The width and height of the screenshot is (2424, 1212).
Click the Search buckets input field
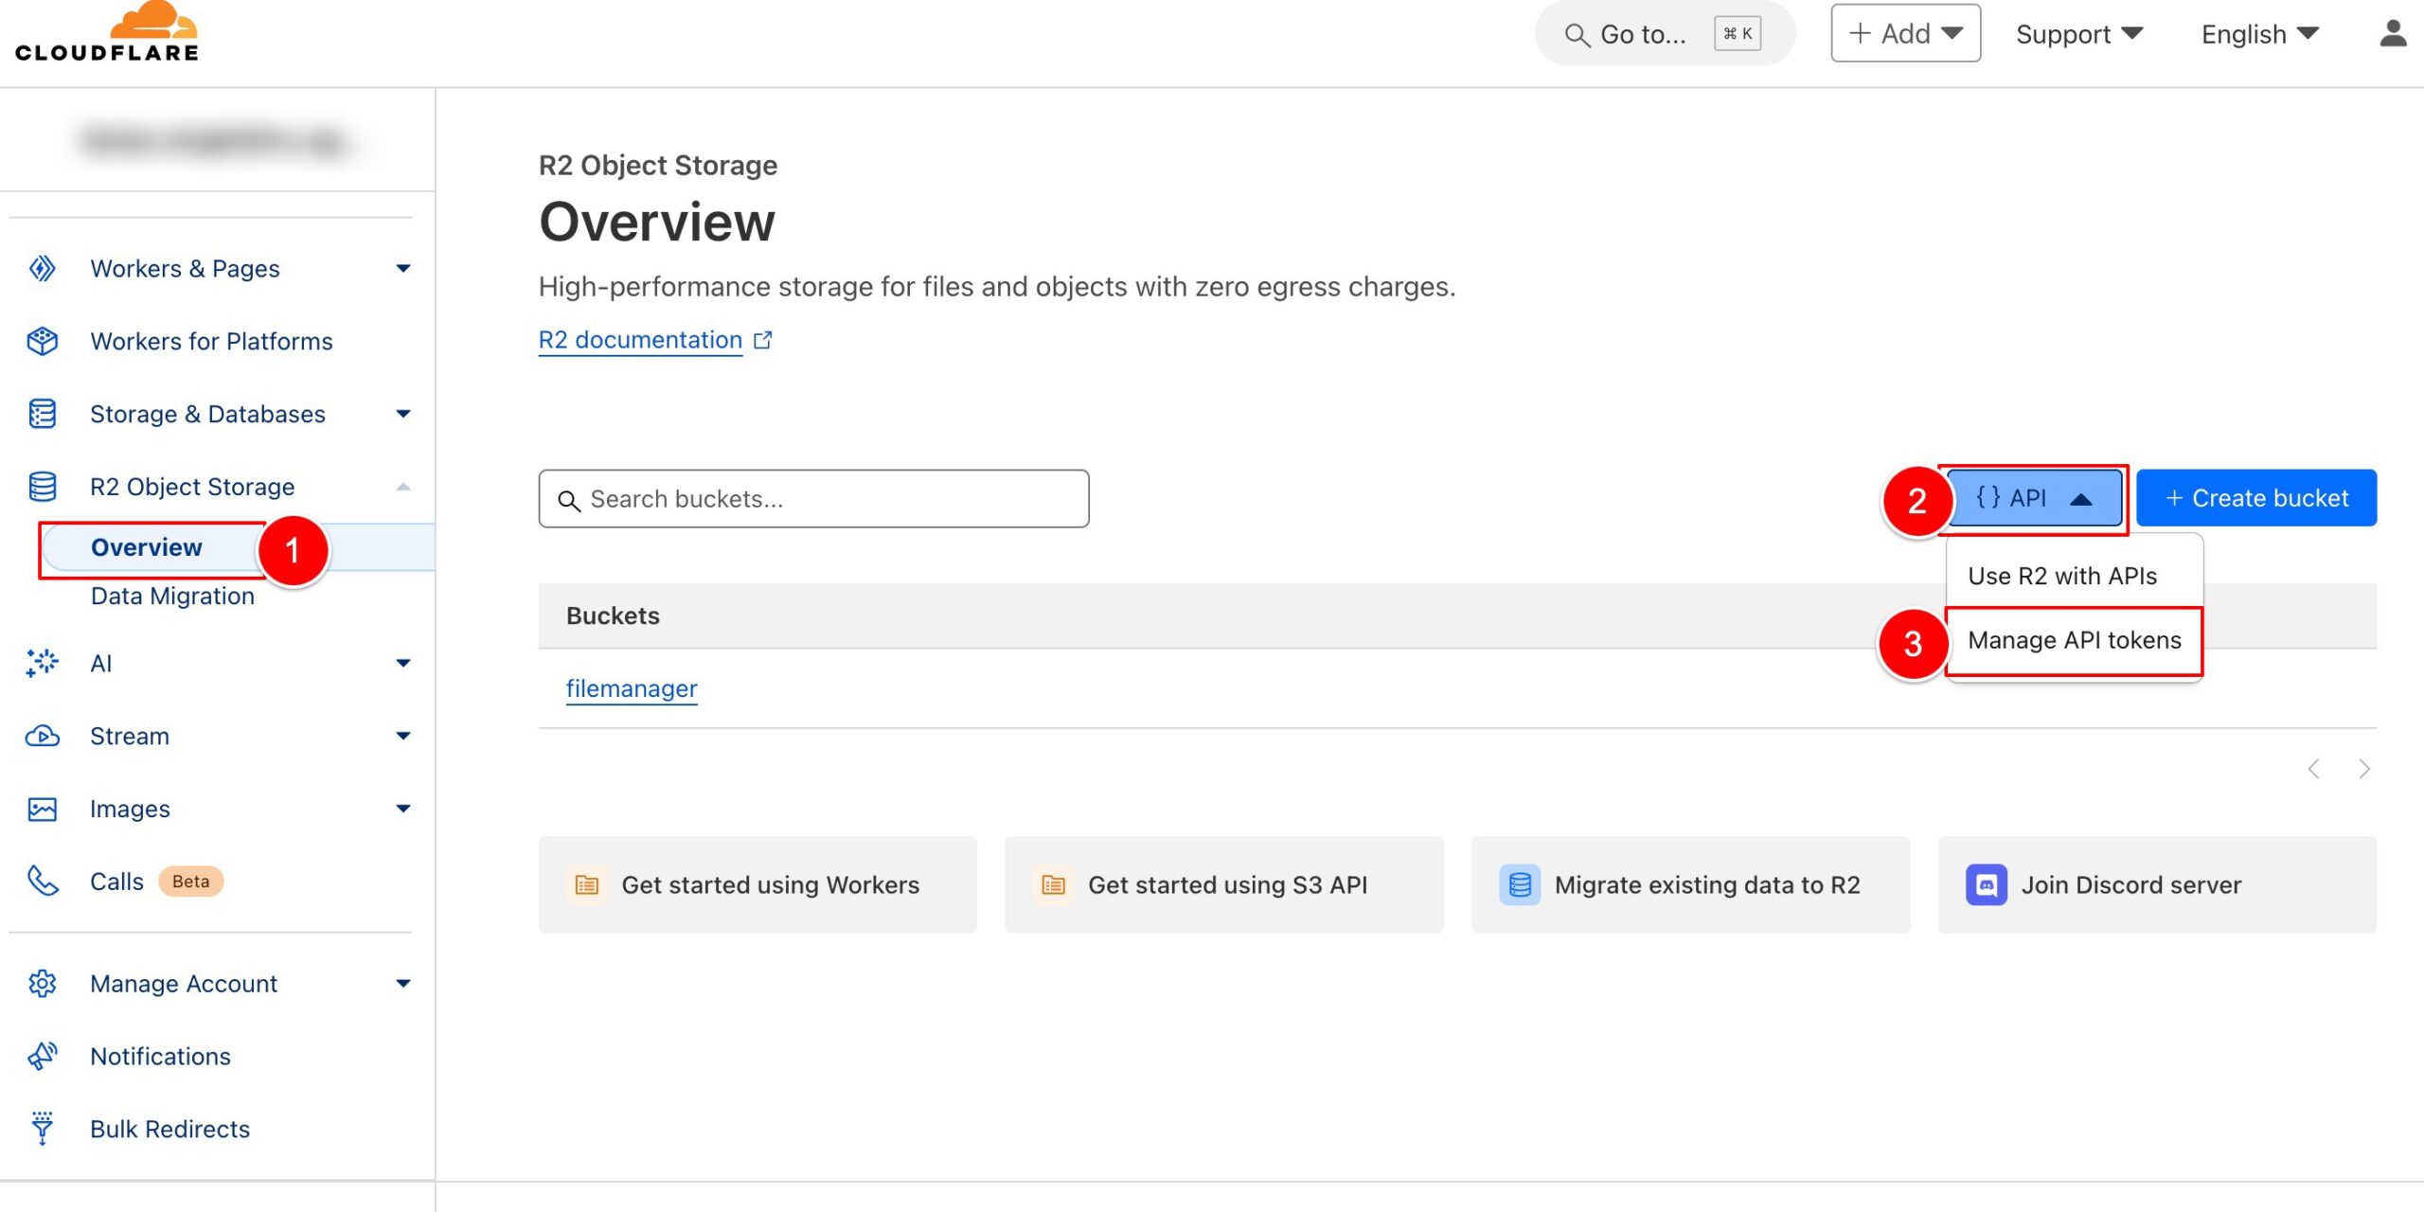[814, 498]
